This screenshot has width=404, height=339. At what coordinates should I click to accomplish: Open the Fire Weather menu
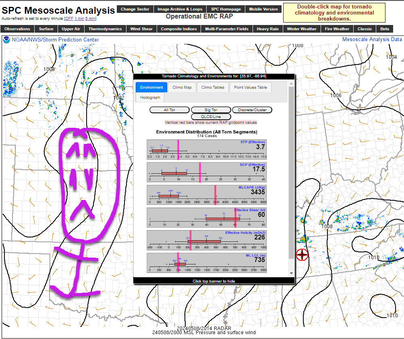click(337, 29)
